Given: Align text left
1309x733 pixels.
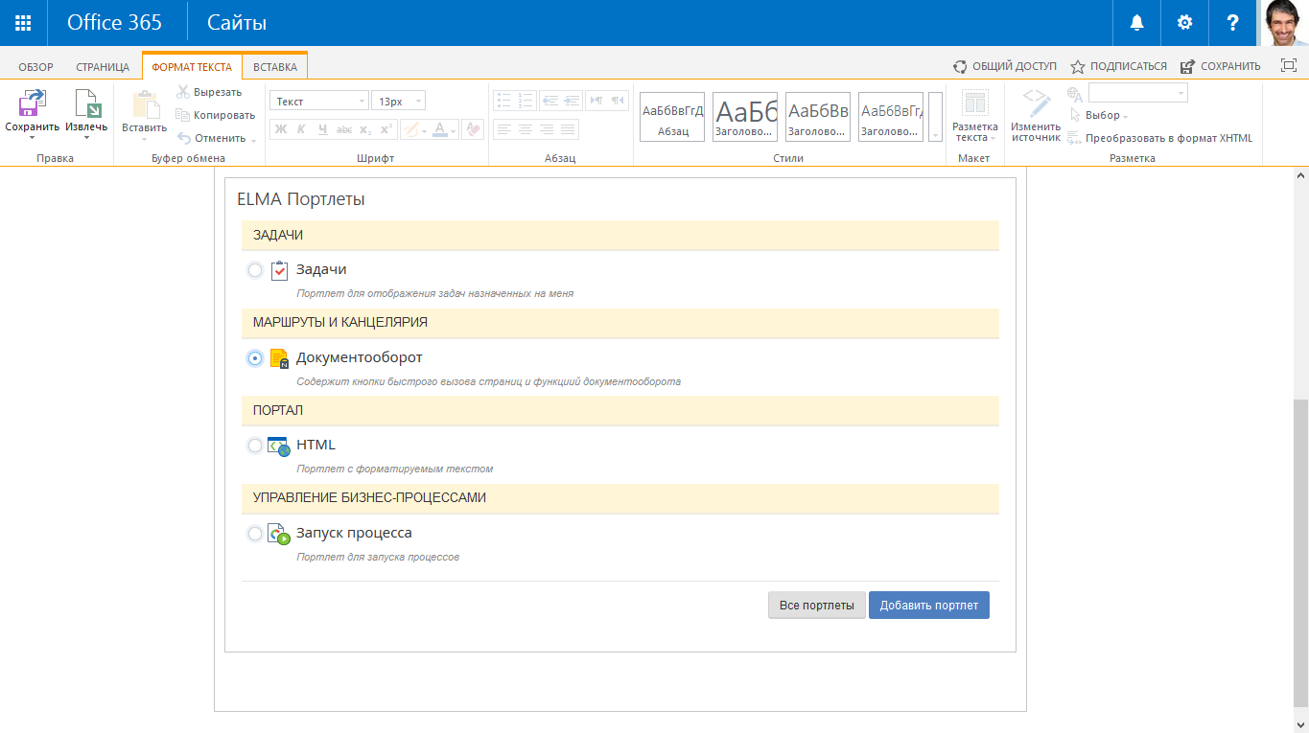Looking at the screenshot, I should 503,129.
